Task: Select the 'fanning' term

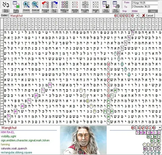Action: [5, 145]
